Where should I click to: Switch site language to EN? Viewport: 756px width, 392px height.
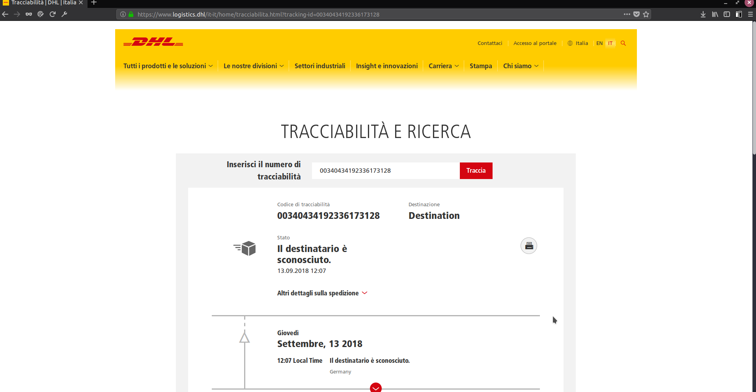tap(599, 43)
